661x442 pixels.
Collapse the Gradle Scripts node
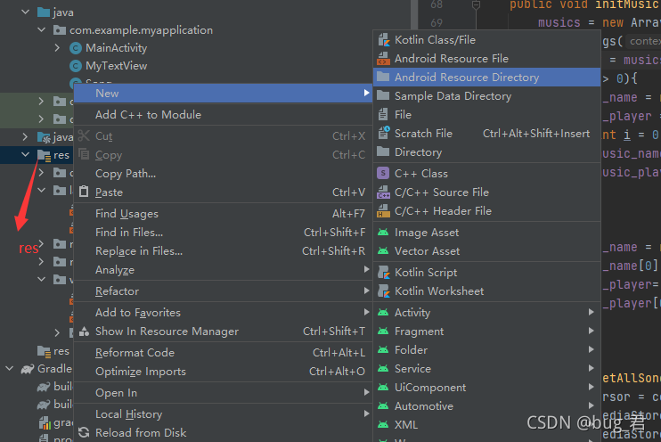pos(9,368)
